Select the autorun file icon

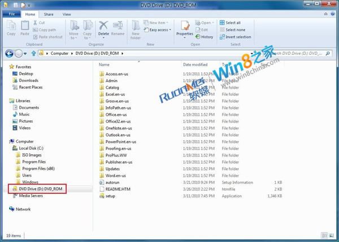pos(102,182)
